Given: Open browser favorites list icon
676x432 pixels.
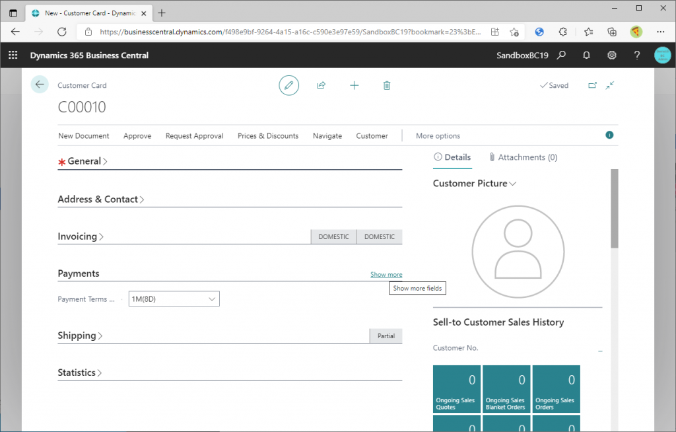Looking at the screenshot, I should coord(588,32).
